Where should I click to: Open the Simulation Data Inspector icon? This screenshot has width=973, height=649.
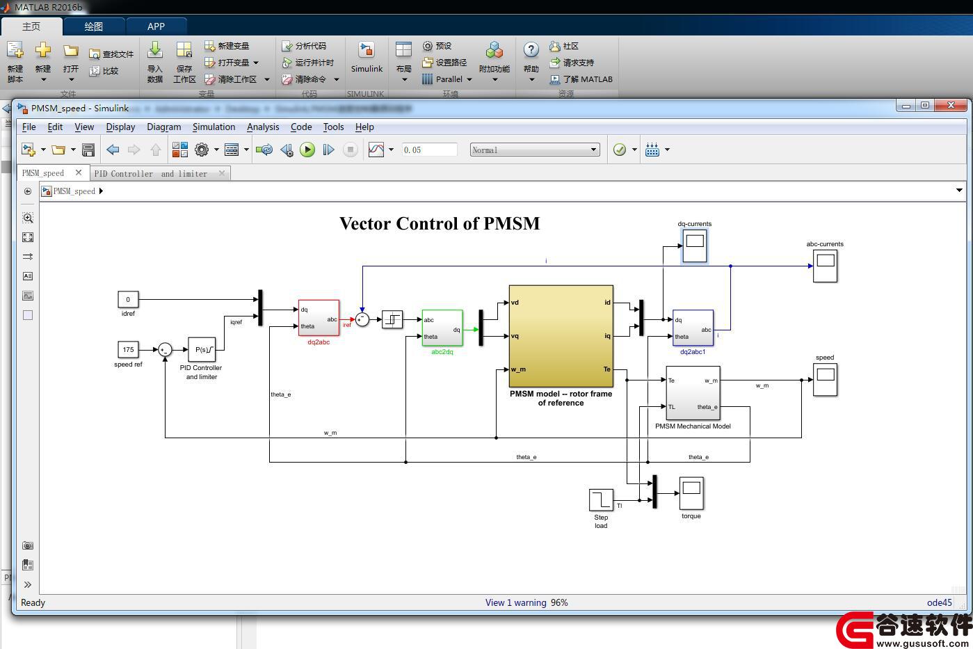[x=376, y=150]
